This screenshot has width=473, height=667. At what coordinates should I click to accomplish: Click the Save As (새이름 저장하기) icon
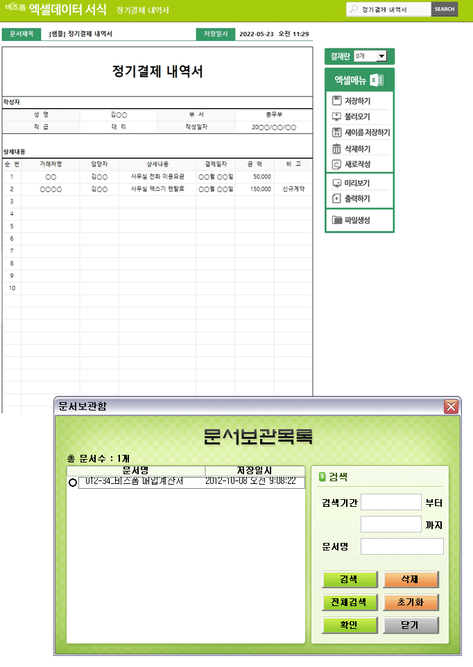point(336,132)
